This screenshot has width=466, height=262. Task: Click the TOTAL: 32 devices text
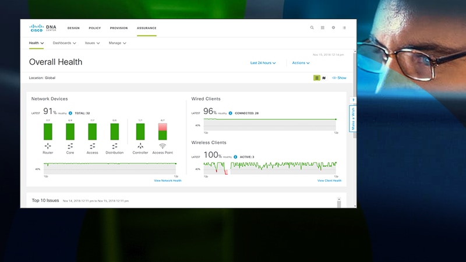(82, 113)
